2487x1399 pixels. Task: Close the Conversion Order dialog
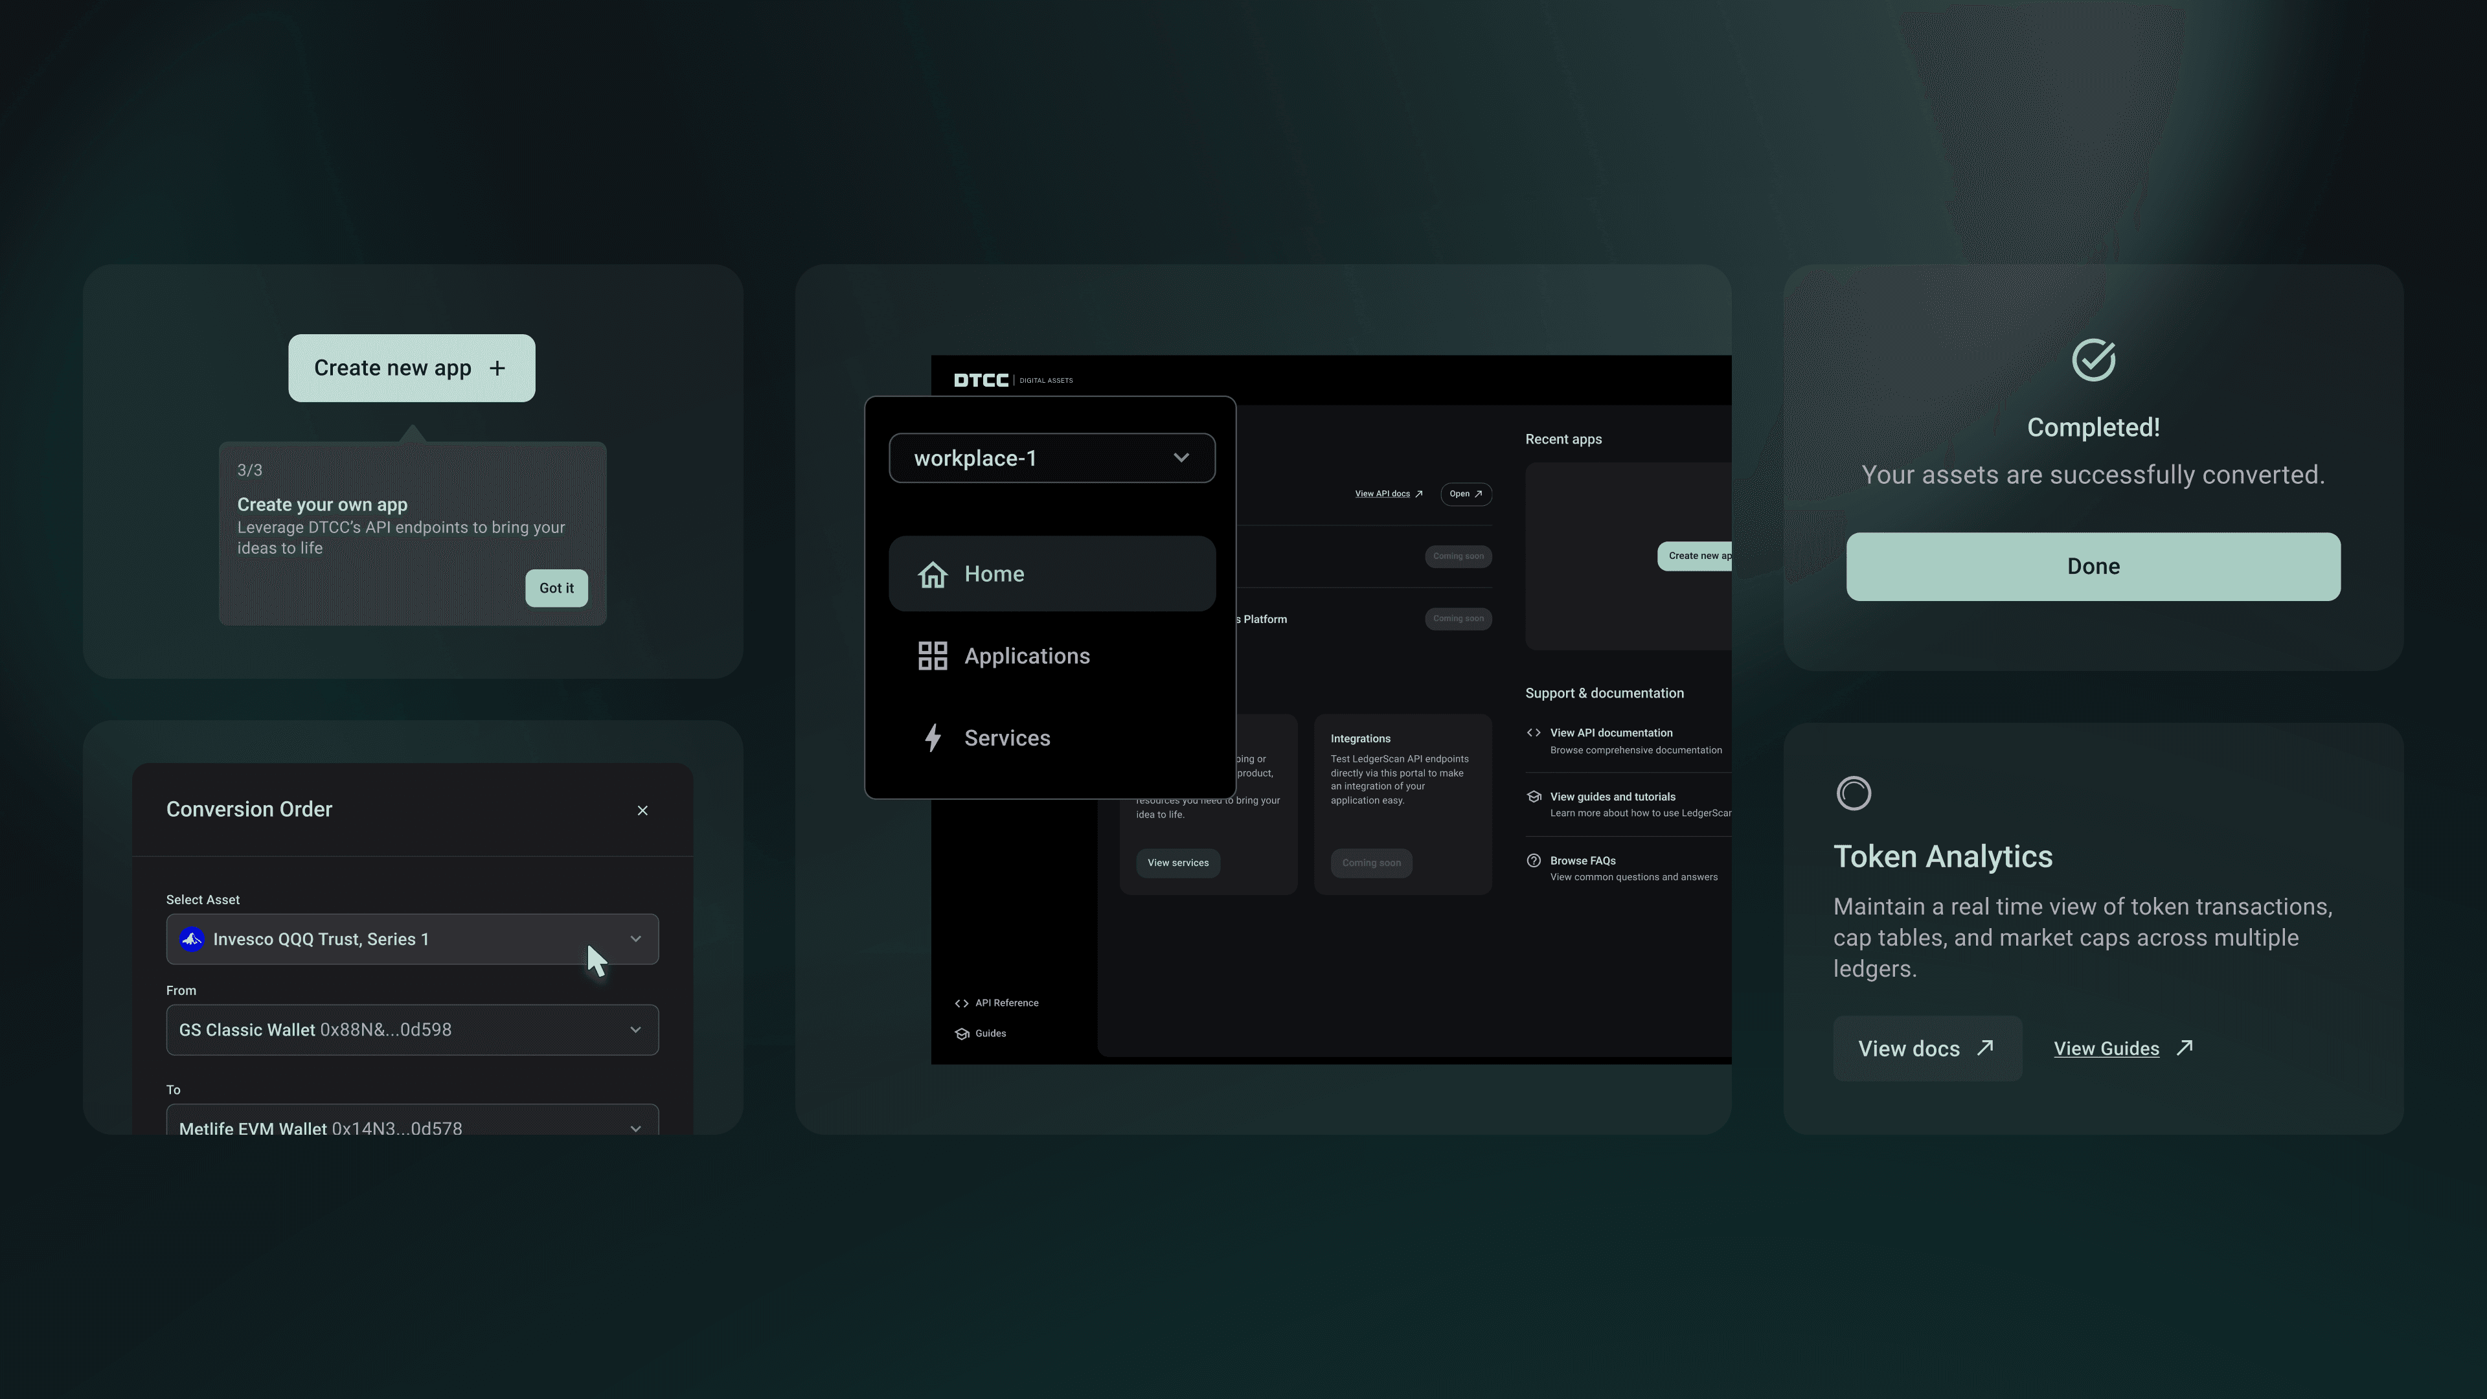tap(642, 810)
